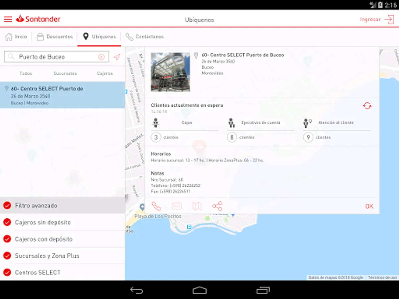This screenshot has width=399, height=299.
Task: Select the Ubíquenos tab
Action: click(99, 37)
